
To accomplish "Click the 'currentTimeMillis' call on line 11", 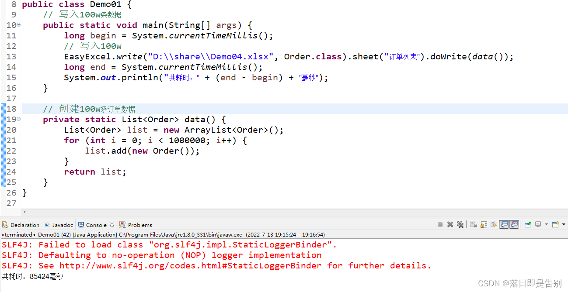I will click(x=213, y=35).
